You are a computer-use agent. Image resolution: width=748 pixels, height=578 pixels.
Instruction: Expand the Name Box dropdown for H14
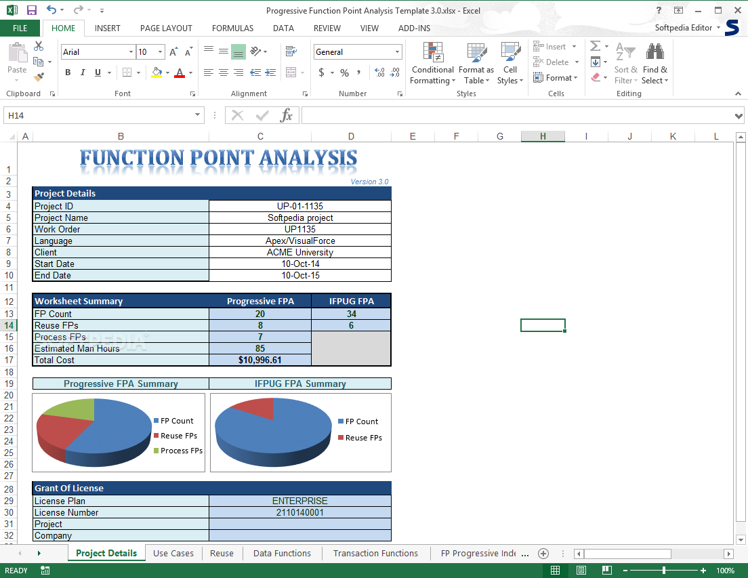pos(197,115)
